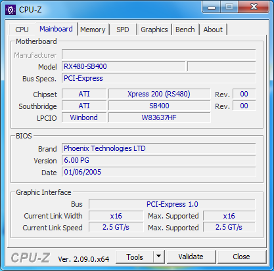Click the Tools button
The image size is (274, 271).
(x=135, y=257)
